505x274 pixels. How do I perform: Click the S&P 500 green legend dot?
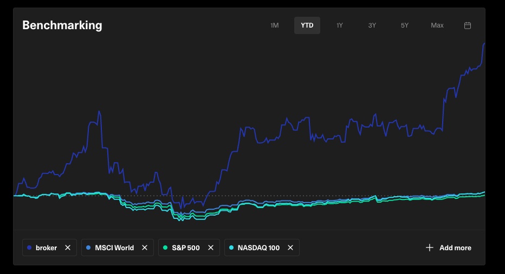tap(165, 248)
